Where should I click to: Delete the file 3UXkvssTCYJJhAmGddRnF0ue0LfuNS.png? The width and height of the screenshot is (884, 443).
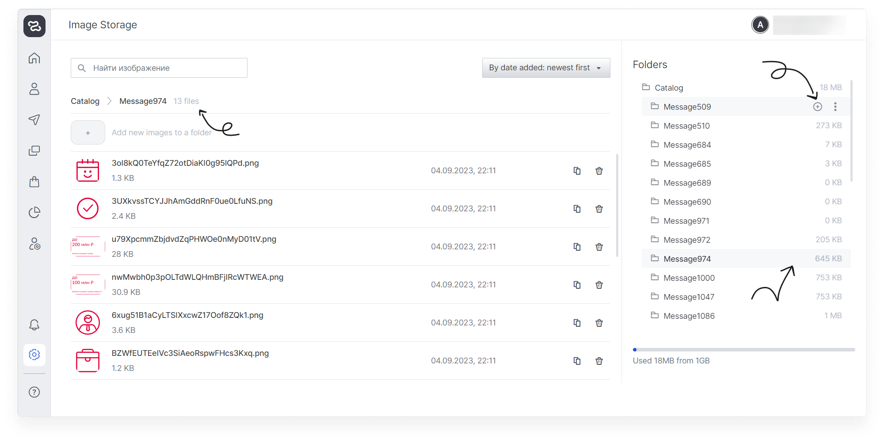click(x=599, y=209)
